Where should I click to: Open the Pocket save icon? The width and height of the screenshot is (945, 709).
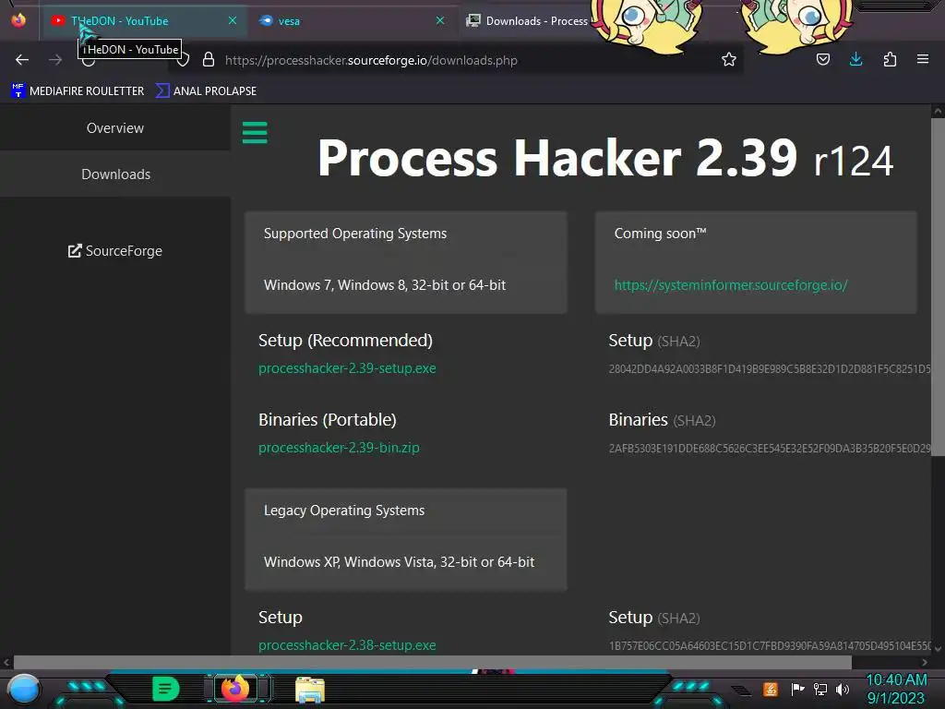click(x=822, y=59)
